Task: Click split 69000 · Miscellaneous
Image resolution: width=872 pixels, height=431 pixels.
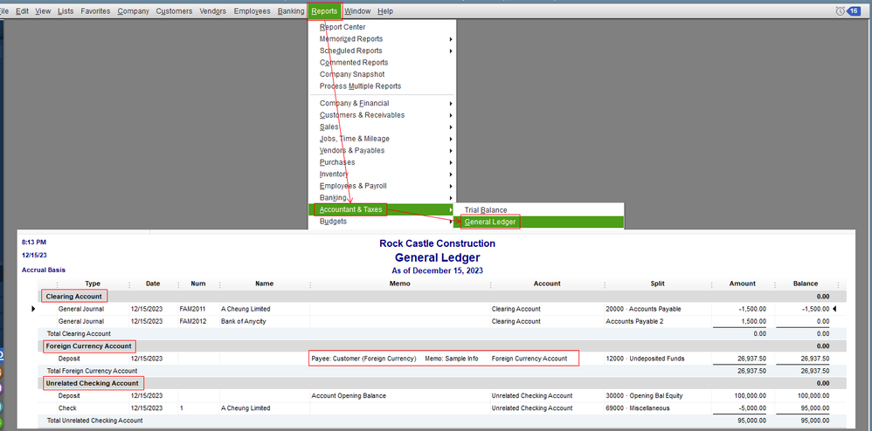Action: (638, 408)
